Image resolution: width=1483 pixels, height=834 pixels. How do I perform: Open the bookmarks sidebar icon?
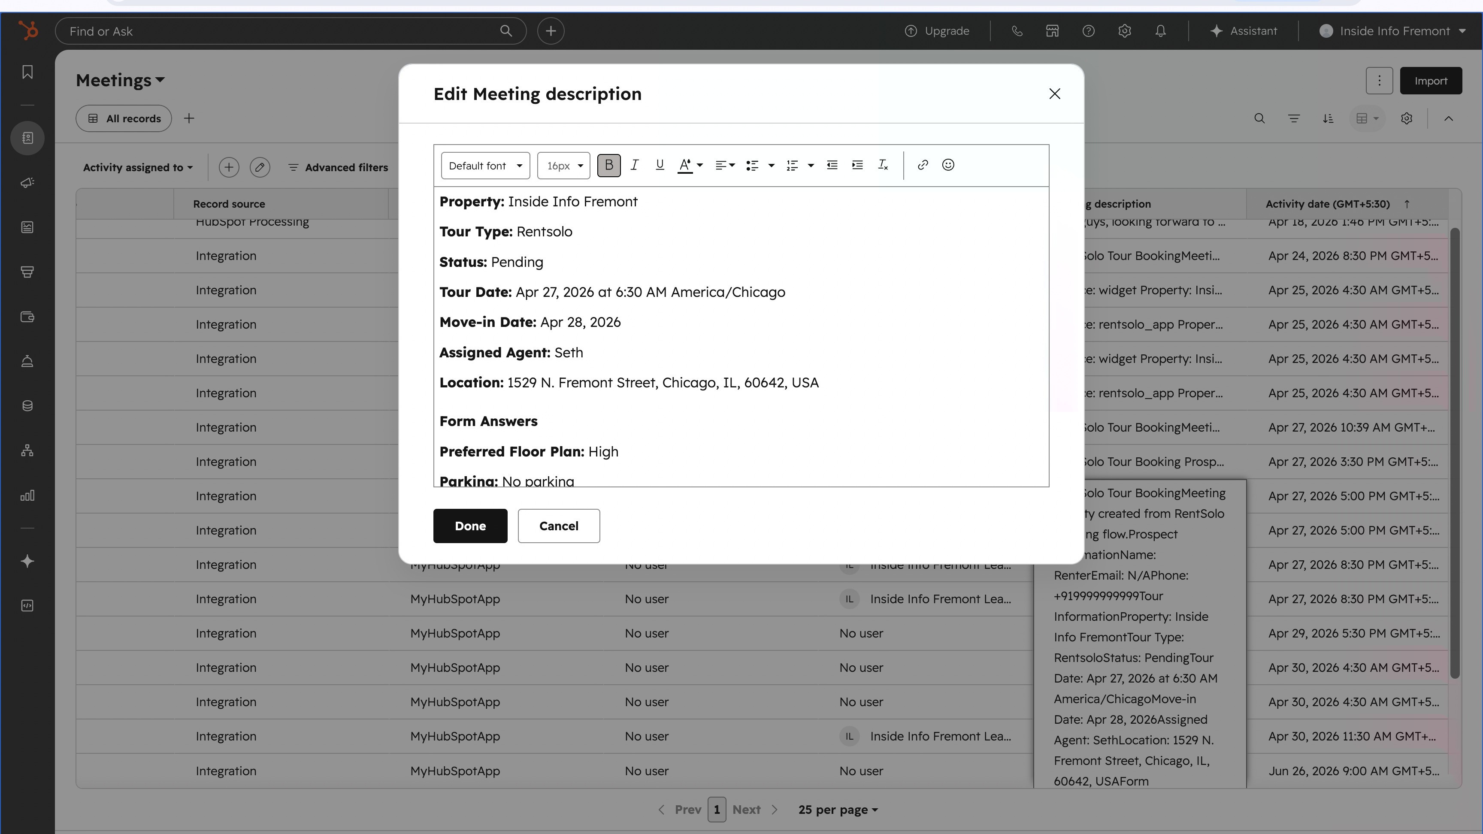coord(27,72)
